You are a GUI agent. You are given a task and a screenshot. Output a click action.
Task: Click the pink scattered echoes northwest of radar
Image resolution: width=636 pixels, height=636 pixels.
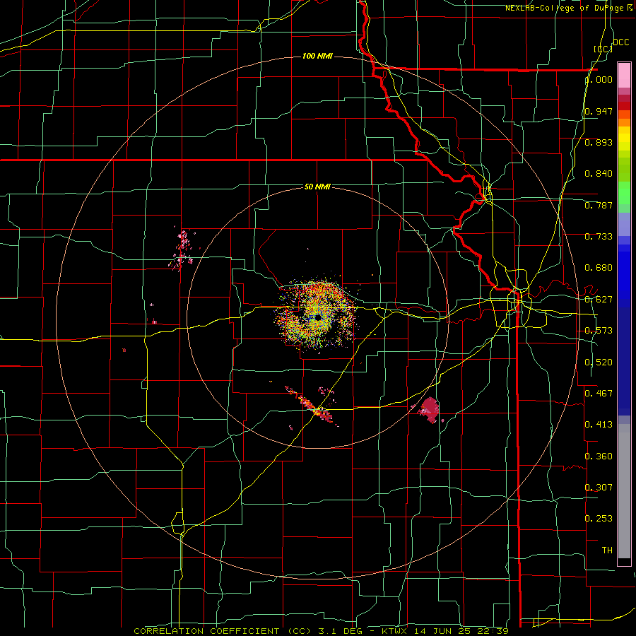pyautogui.click(x=182, y=250)
